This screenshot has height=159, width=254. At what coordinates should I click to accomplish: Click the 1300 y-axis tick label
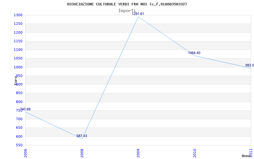(x=18, y=15)
